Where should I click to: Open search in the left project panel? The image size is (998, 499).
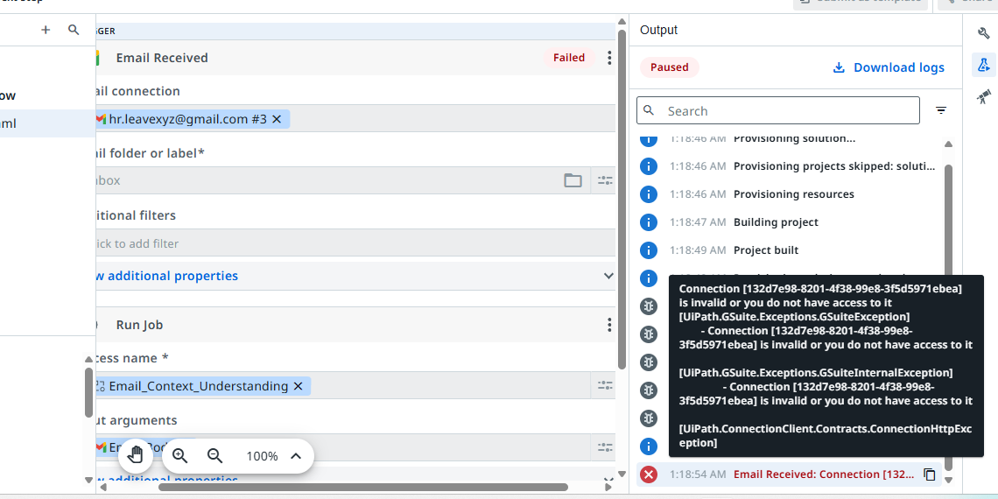point(74,30)
